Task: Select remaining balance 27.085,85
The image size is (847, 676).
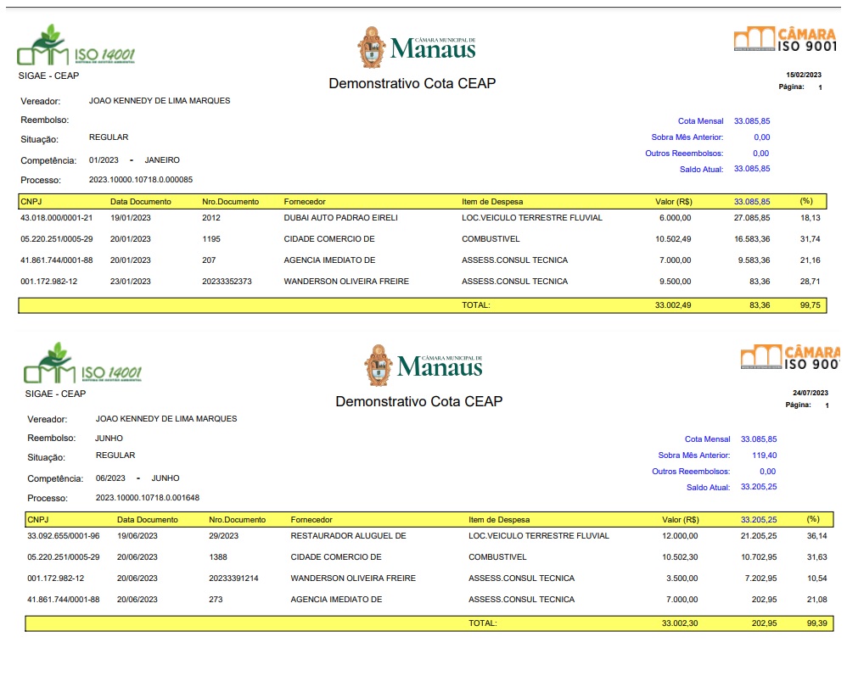Action: [x=752, y=218]
